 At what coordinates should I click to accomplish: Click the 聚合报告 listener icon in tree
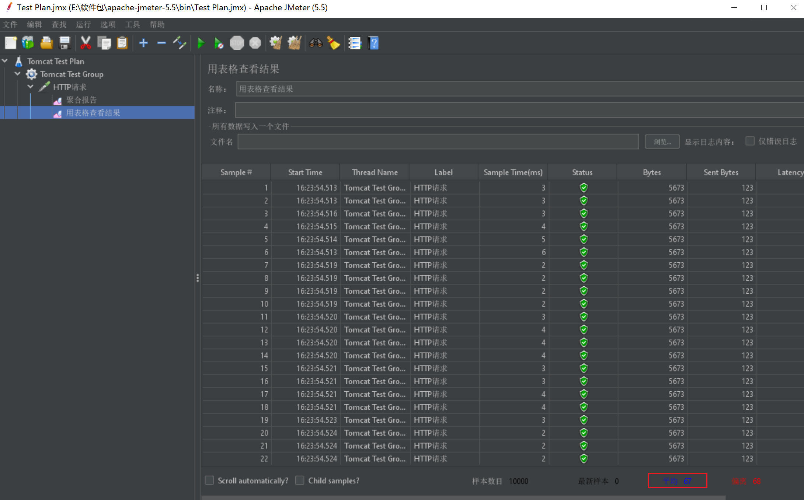pyautogui.click(x=58, y=101)
